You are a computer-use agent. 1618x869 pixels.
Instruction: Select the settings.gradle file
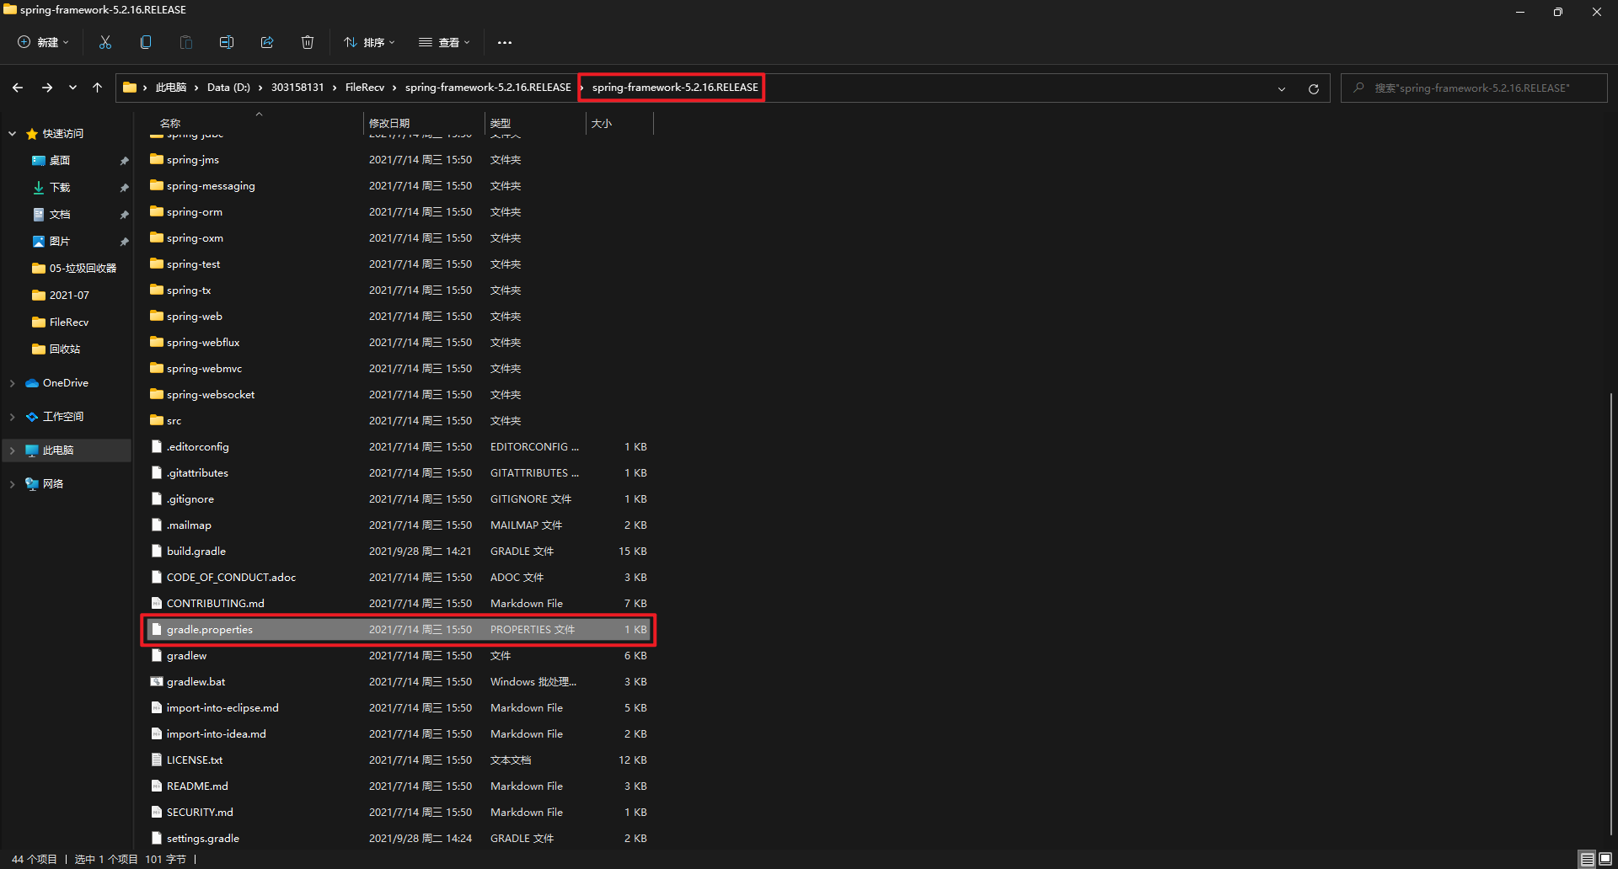399,838
